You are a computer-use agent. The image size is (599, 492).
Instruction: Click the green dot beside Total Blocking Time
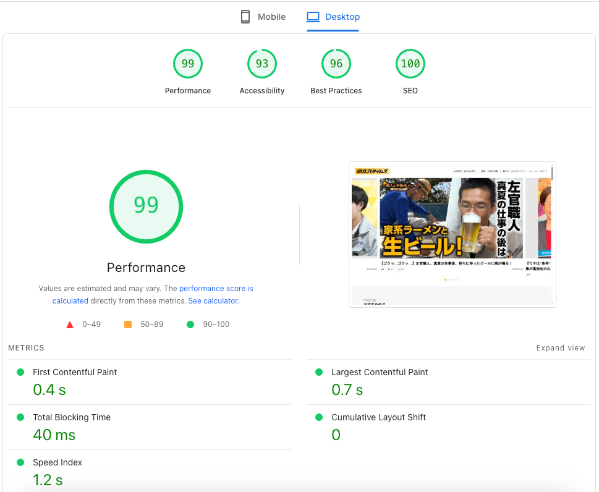[20, 417]
